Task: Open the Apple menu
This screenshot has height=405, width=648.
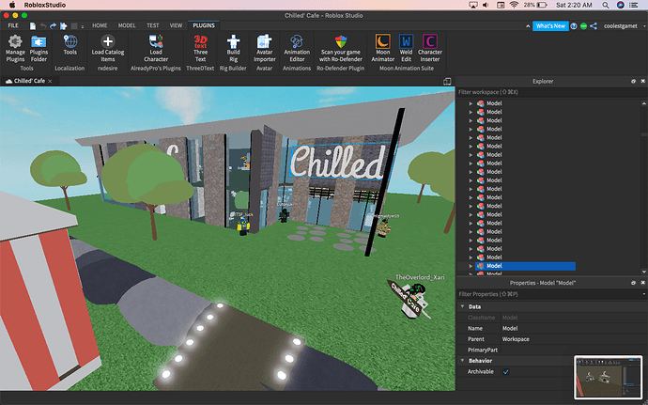Action: [x=12, y=5]
